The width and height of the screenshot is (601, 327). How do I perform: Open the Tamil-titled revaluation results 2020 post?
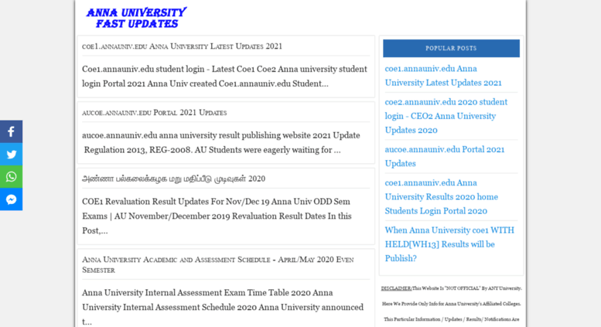173,179
